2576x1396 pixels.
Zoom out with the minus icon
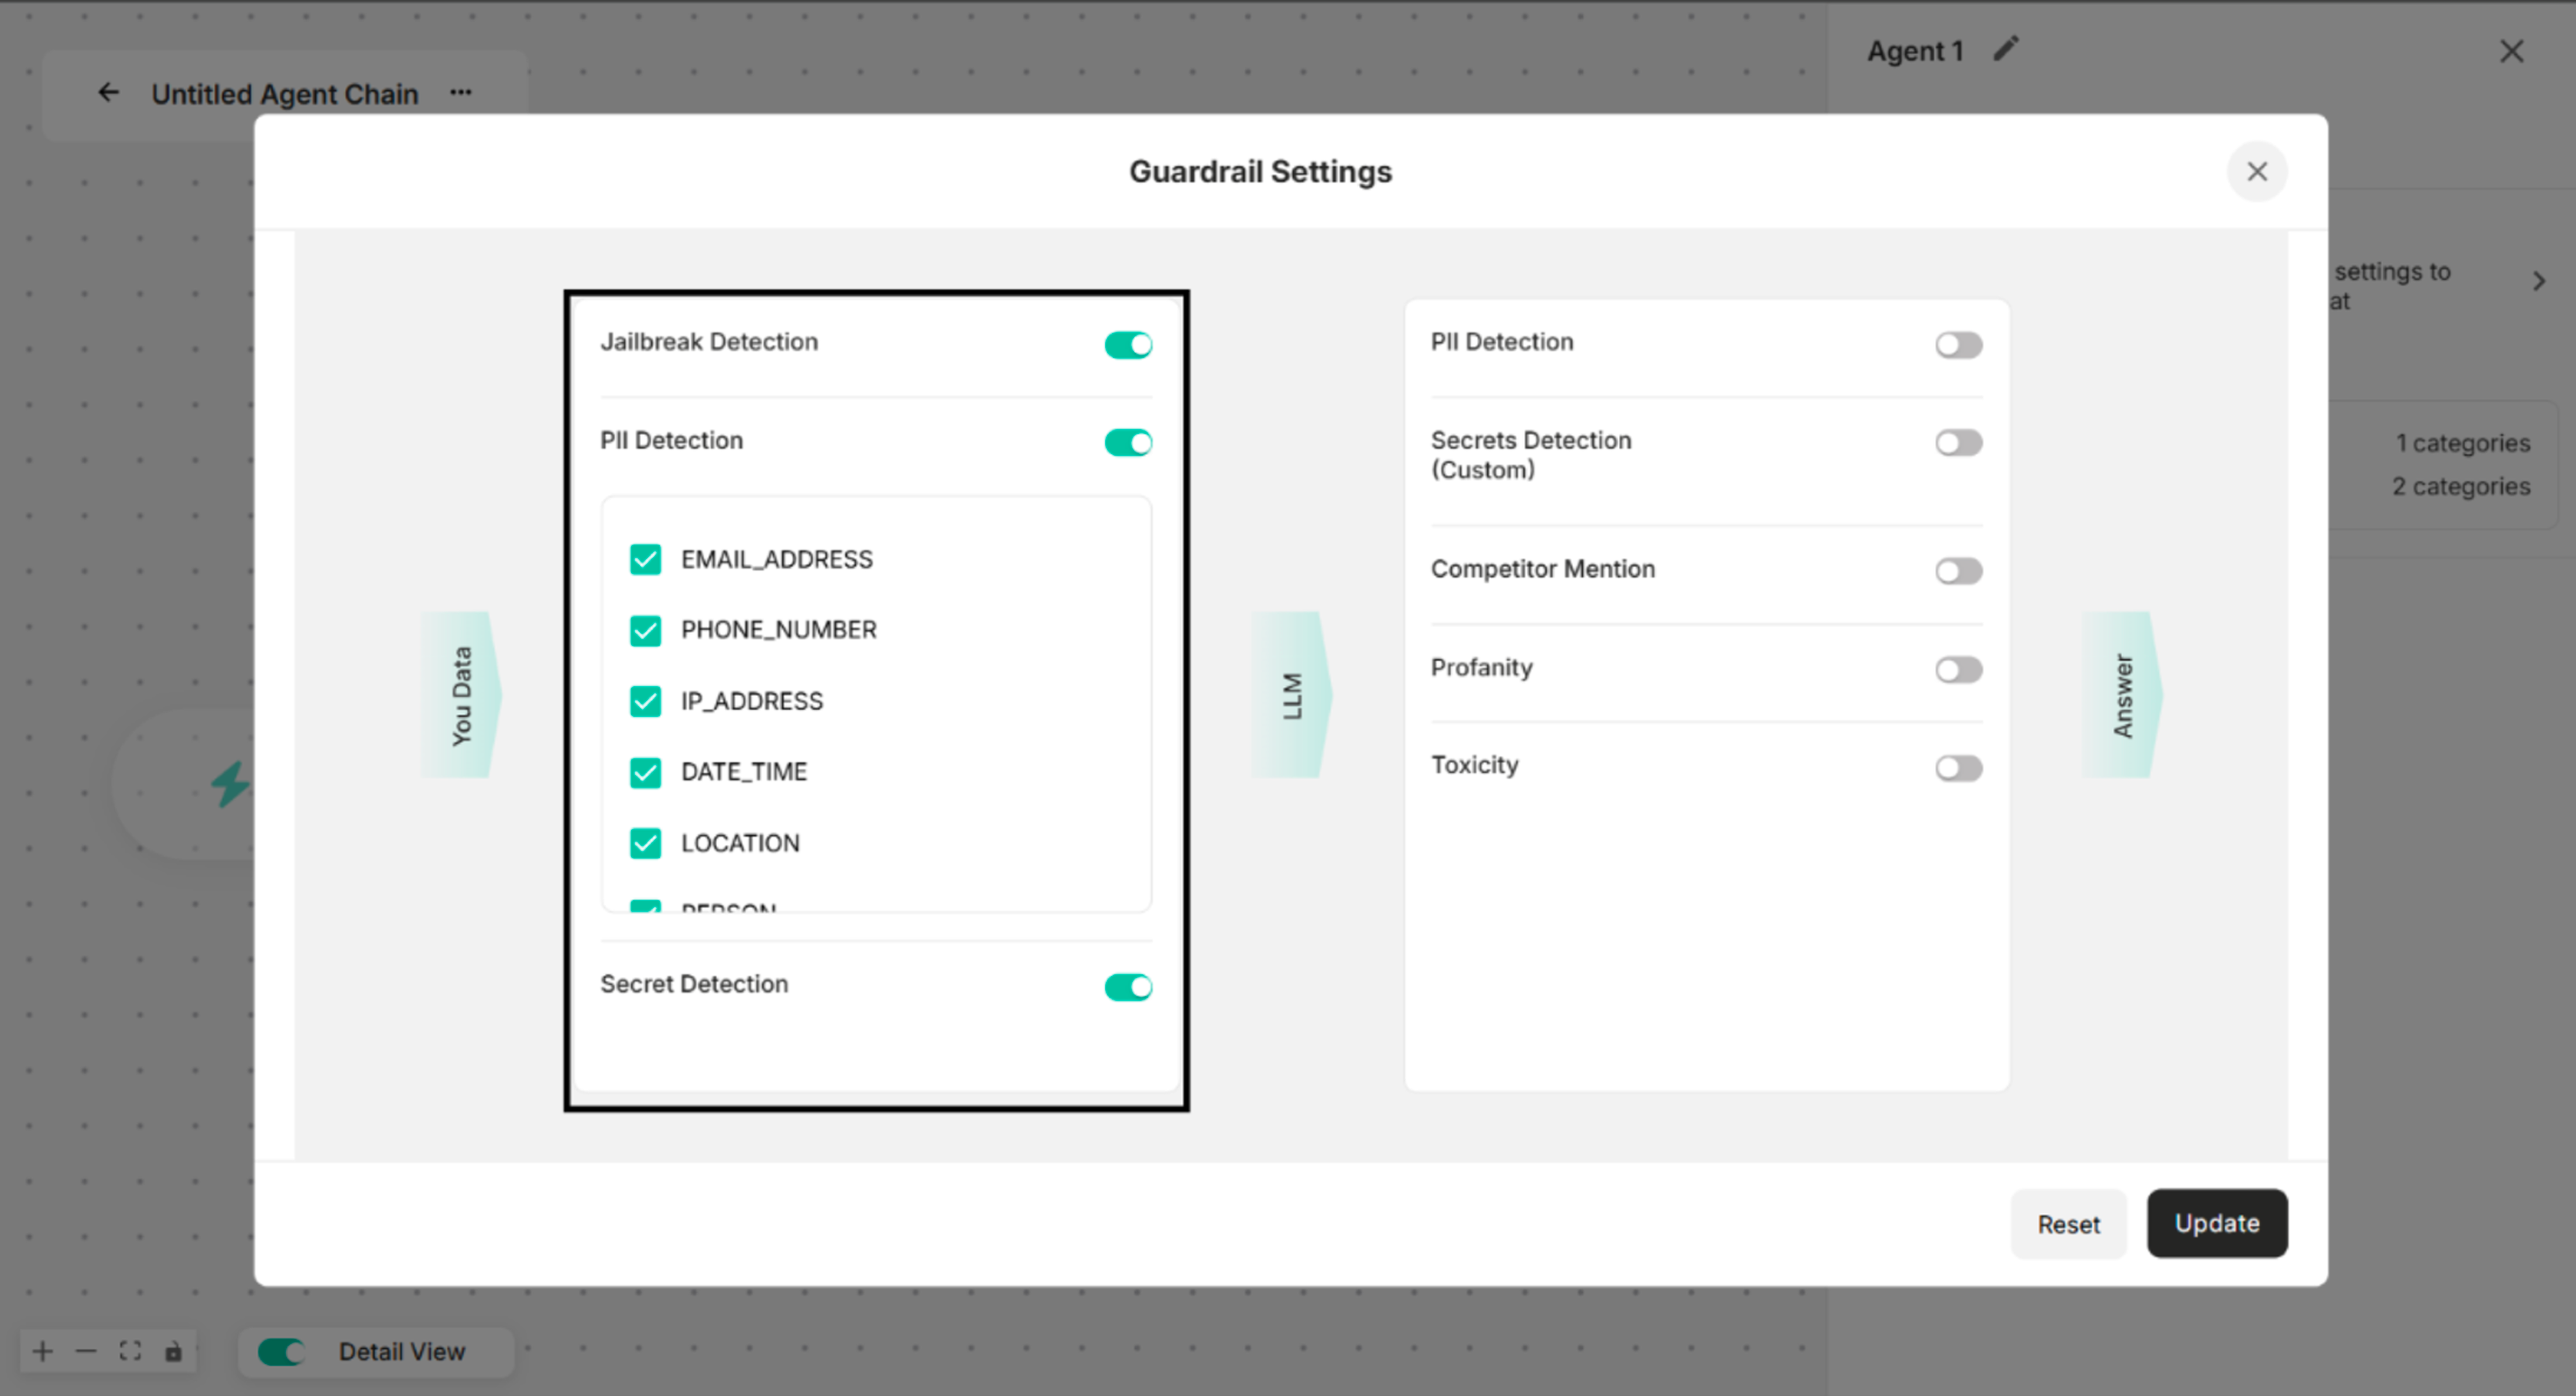coord(86,1351)
